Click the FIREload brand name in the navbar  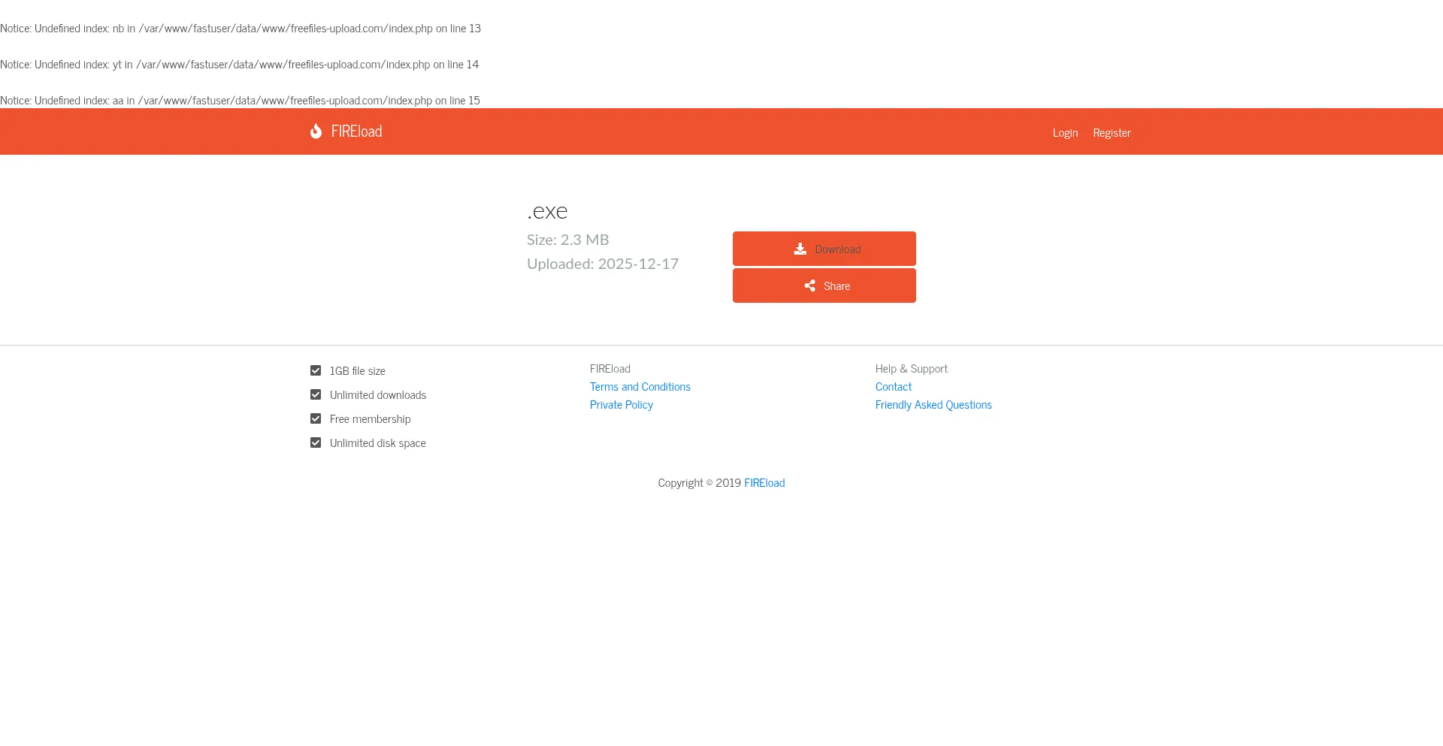[x=355, y=131]
